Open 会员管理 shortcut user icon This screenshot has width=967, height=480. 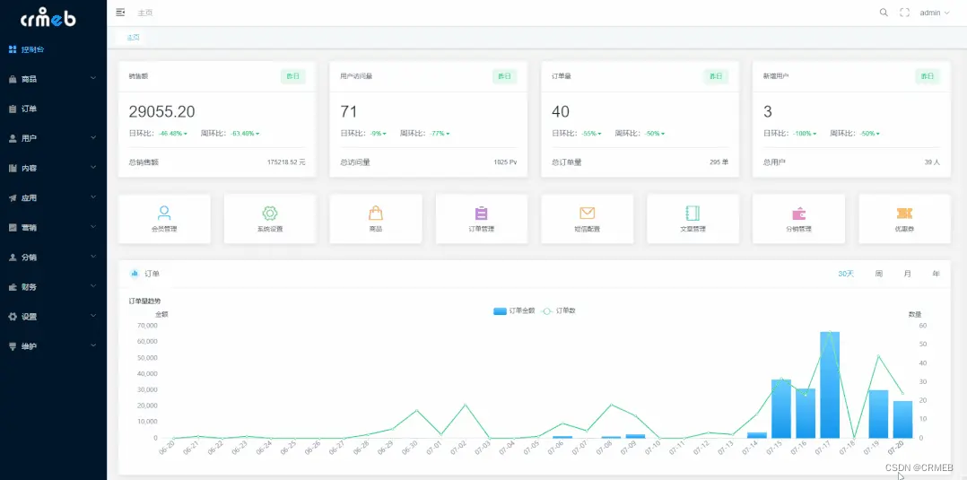tap(164, 213)
